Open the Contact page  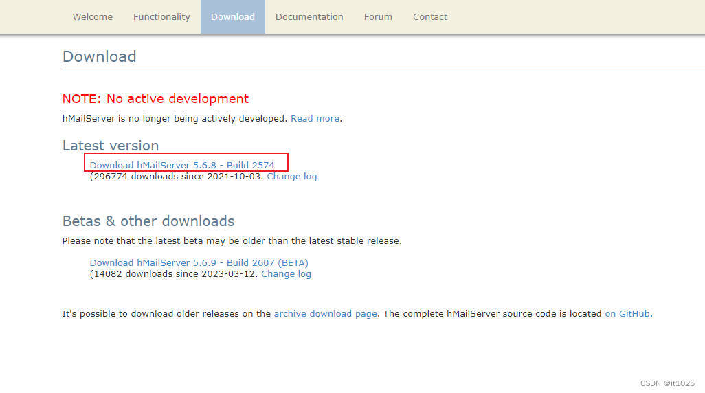tap(430, 16)
